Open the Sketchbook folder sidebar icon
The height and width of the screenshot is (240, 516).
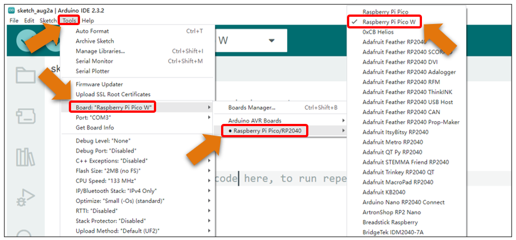point(25,75)
